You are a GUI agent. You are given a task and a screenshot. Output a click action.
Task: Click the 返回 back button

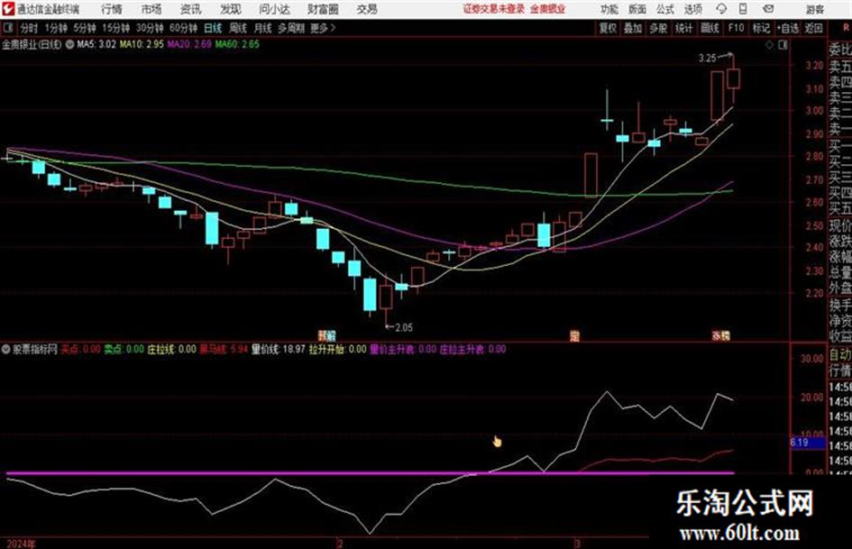813,28
